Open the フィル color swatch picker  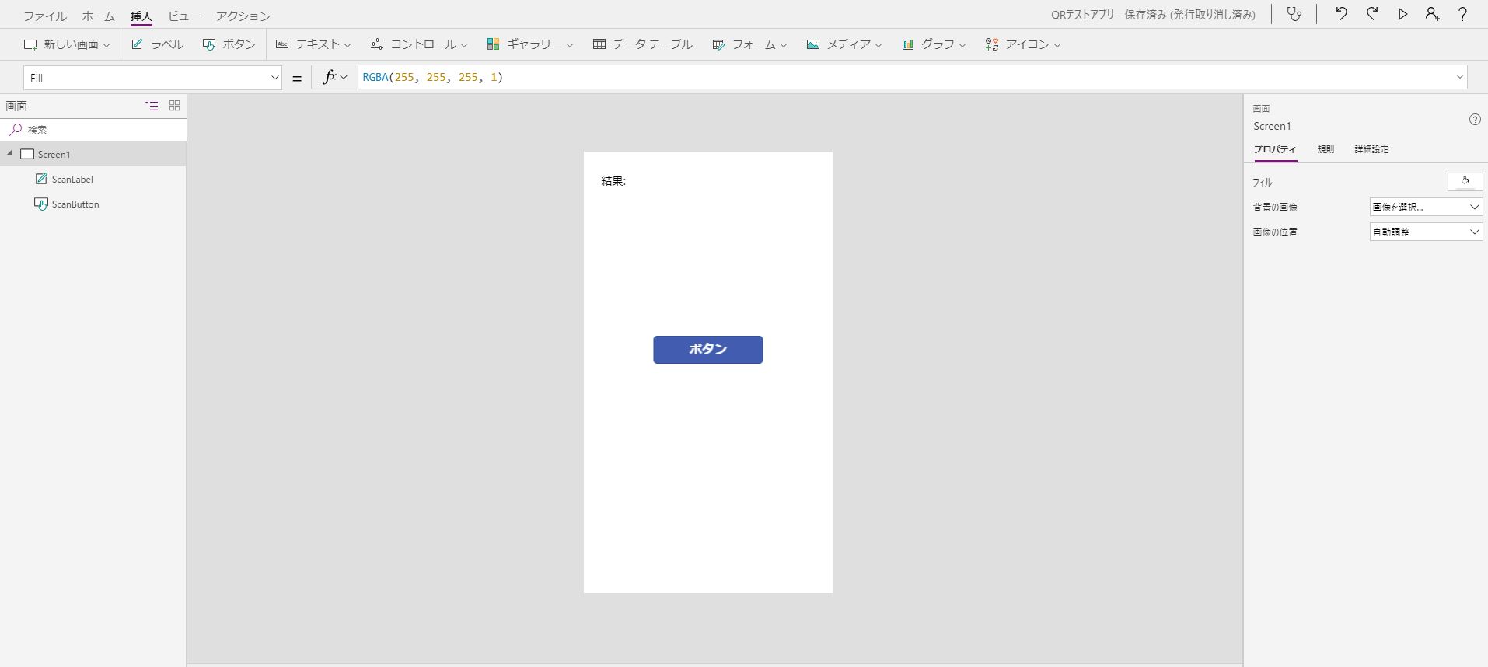1465,182
